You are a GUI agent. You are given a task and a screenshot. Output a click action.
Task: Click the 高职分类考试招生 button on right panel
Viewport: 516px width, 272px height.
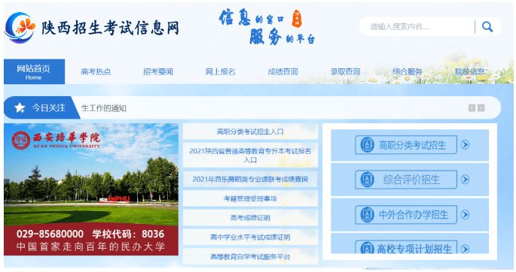tap(406, 145)
